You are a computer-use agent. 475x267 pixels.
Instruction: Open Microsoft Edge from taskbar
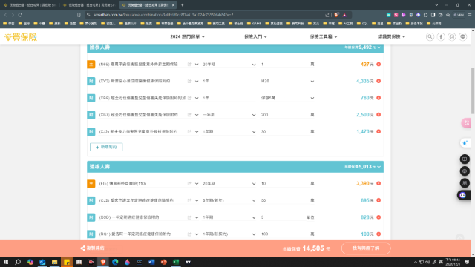pyautogui.click(x=115, y=262)
